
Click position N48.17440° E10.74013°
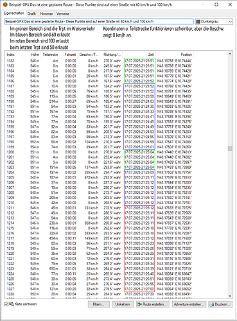click(x=175, y=152)
